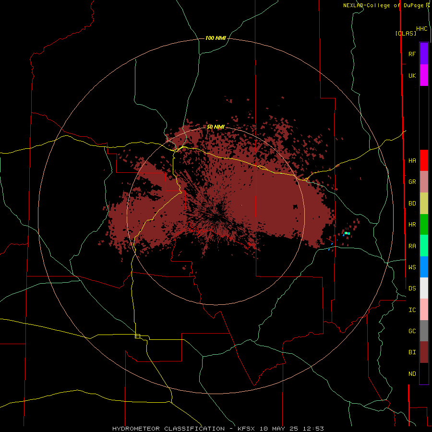Click the DS white legend swatch
The width and height of the screenshot is (432, 432).
[x=424, y=288]
